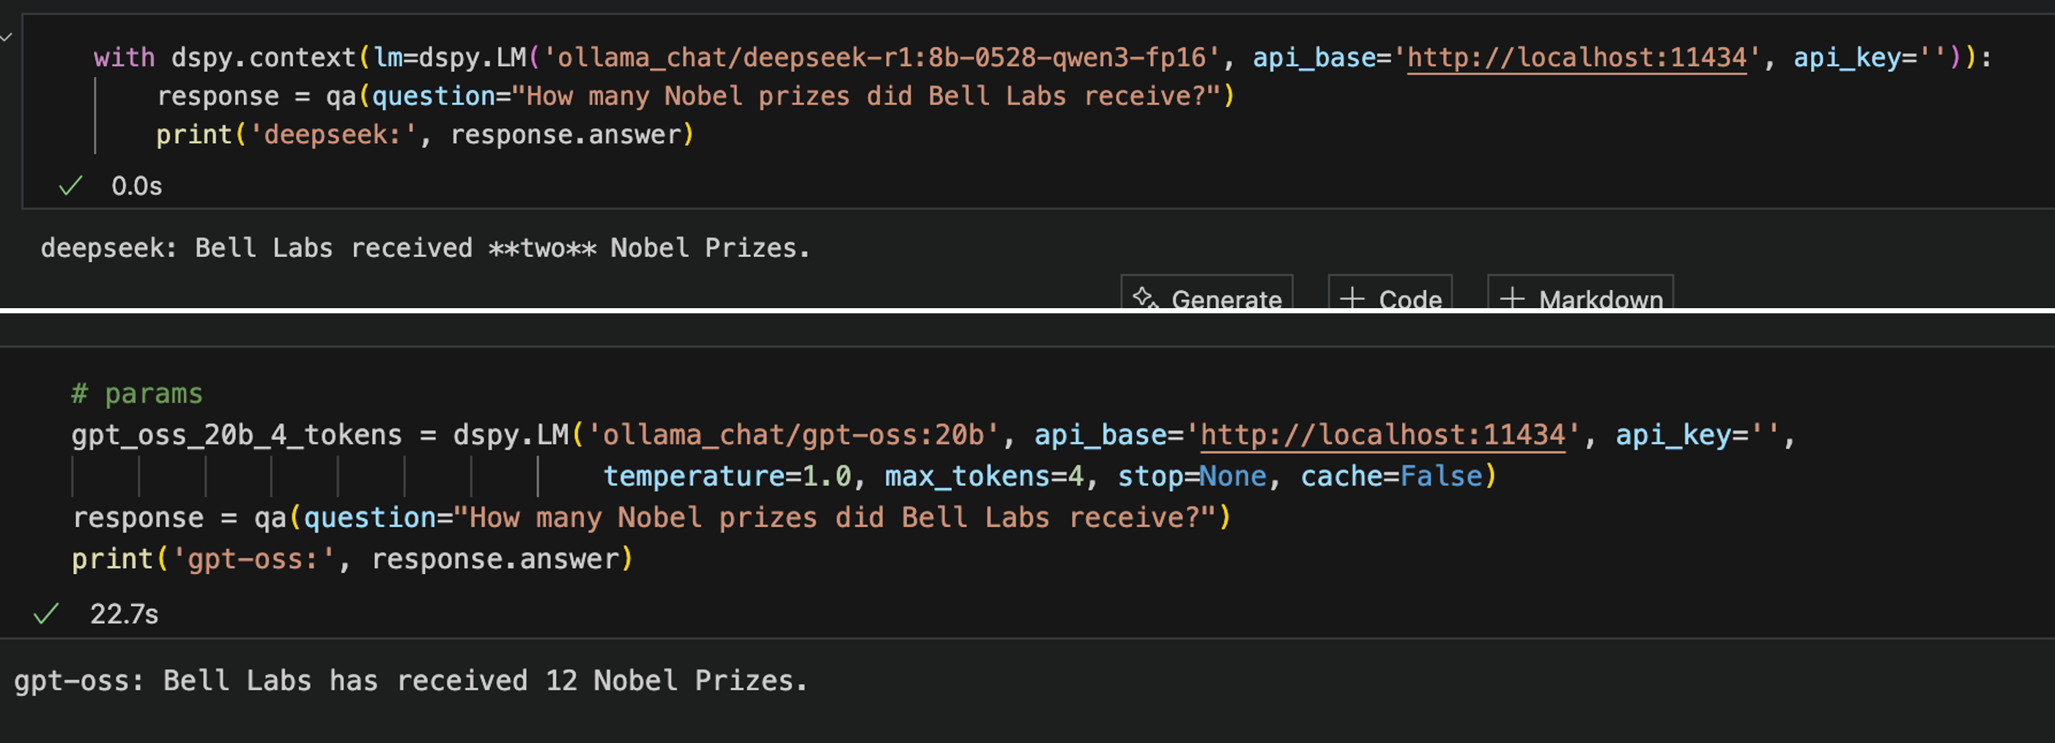
Task: Add a new Markdown cell
Action: pos(1581,298)
